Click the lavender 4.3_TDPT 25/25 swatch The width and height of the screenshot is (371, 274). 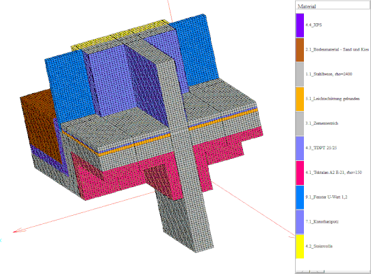[x=300, y=148]
